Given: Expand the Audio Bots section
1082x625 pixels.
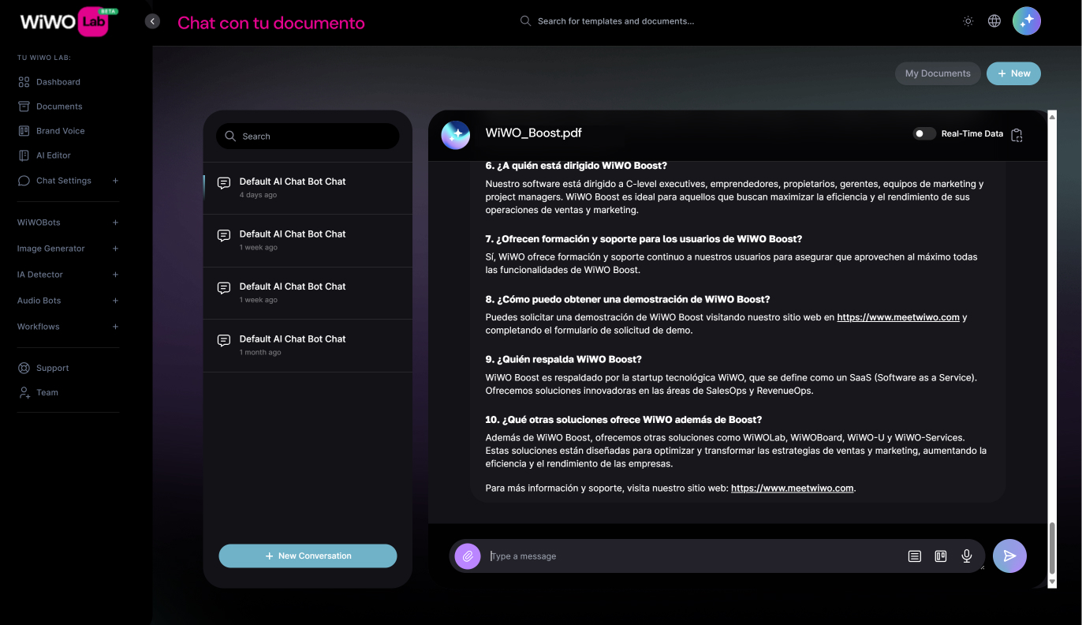Looking at the screenshot, I should click(x=115, y=301).
